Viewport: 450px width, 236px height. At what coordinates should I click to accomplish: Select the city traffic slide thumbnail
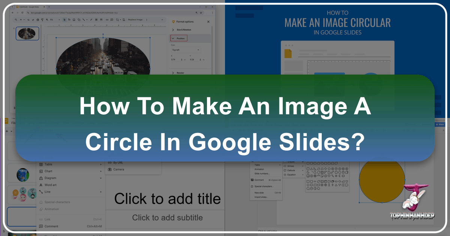coord(27,33)
